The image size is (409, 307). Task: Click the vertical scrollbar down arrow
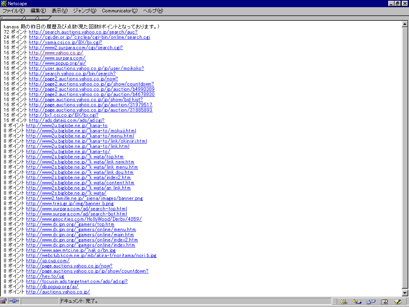pos(405,293)
